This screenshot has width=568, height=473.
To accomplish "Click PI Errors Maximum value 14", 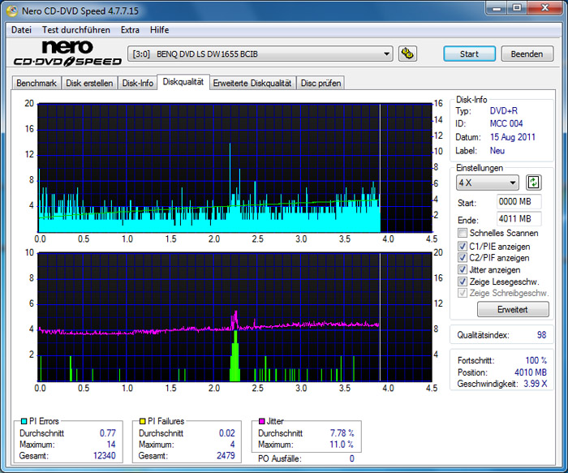I will pos(111,445).
